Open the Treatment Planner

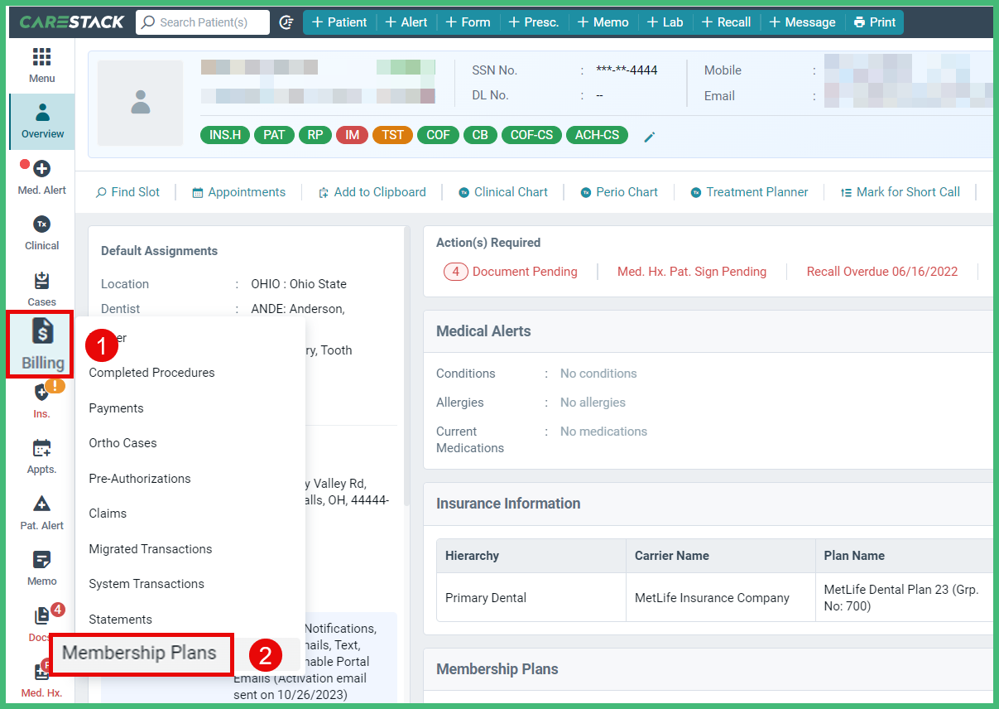coord(749,191)
